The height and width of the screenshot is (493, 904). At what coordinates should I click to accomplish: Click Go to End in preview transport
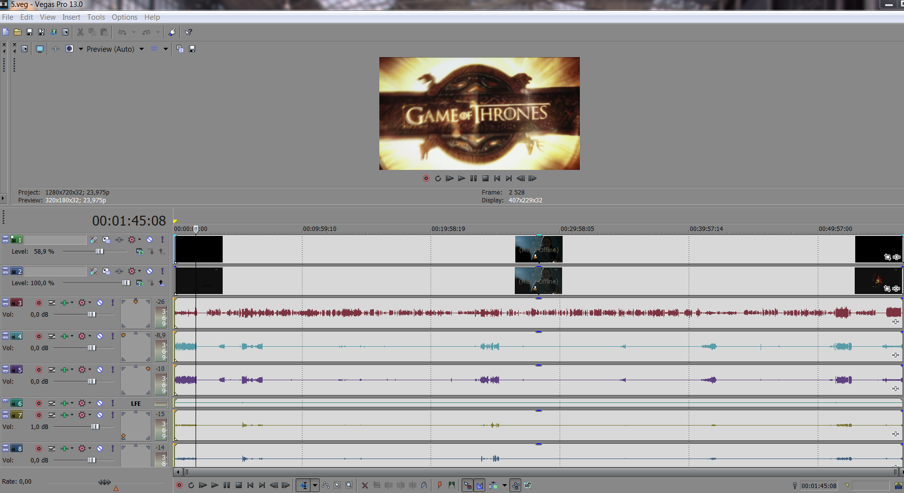pyautogui.click(x=509, y=178)
